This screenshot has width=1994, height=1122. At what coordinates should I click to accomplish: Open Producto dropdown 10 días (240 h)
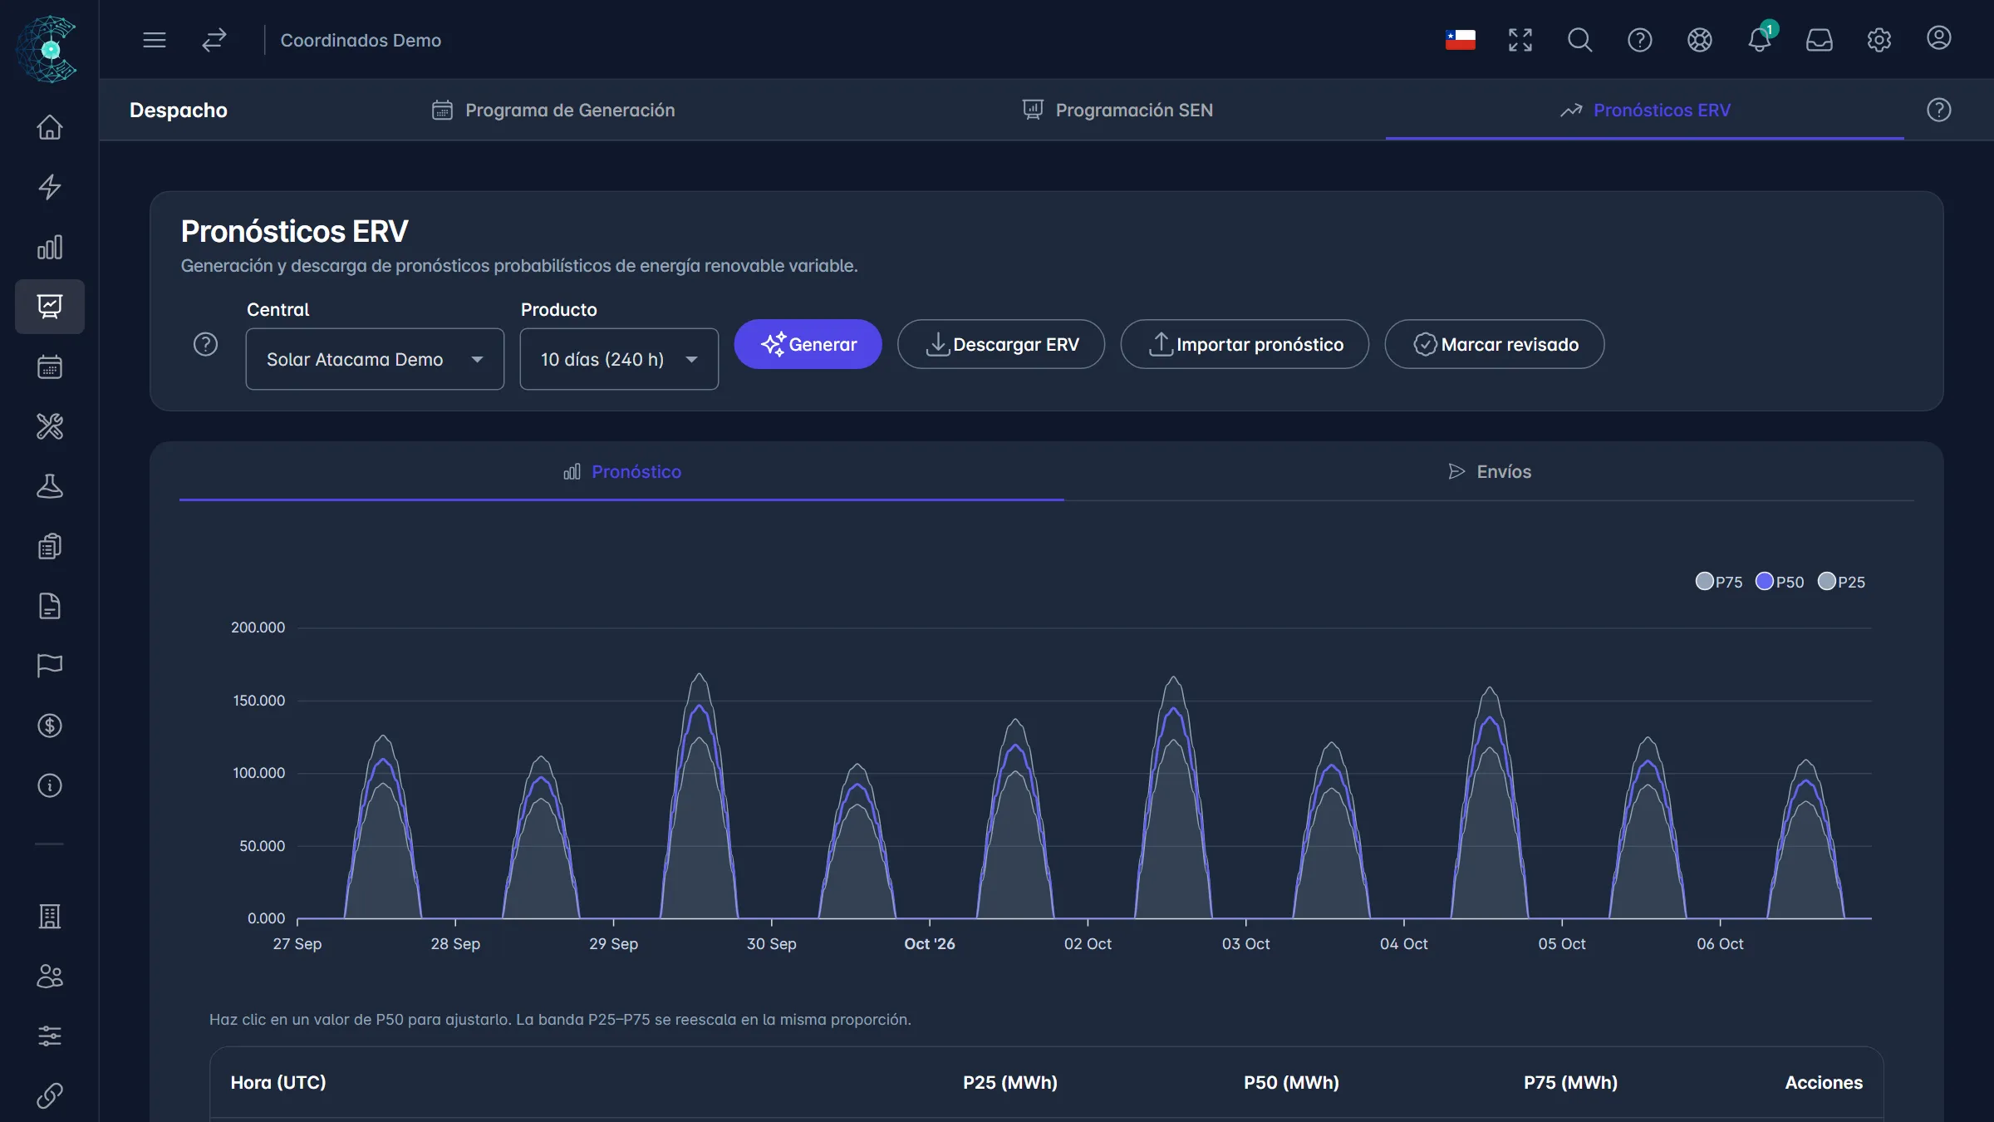pos(619,359)
